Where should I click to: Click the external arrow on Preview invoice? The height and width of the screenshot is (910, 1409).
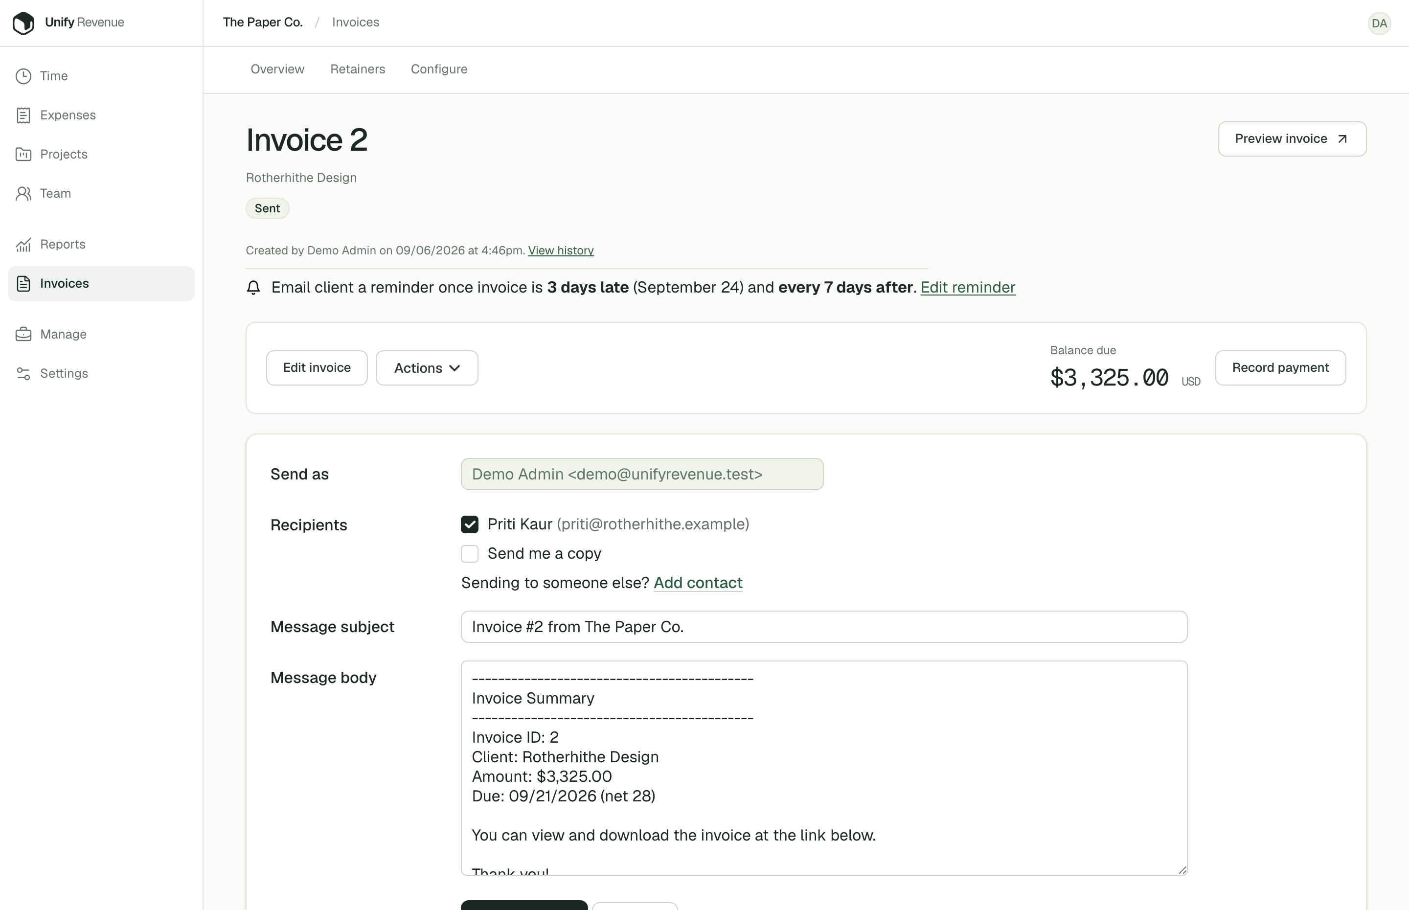[1342, 139]
